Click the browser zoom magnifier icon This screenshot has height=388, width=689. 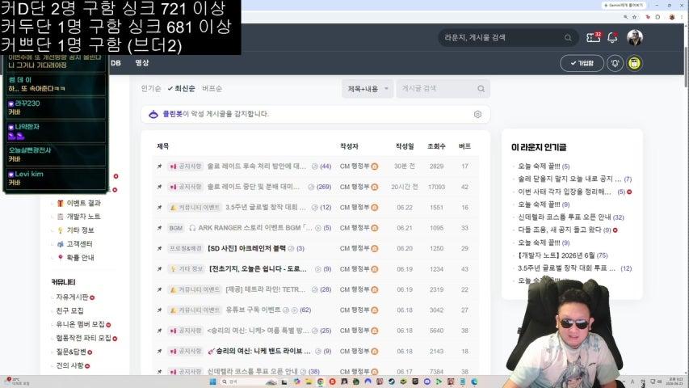tap(625, 17)
